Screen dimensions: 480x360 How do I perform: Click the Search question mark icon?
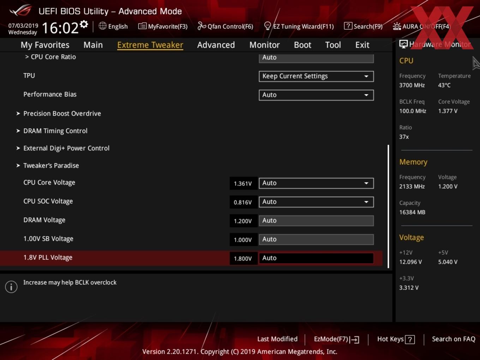pos(348,26)
